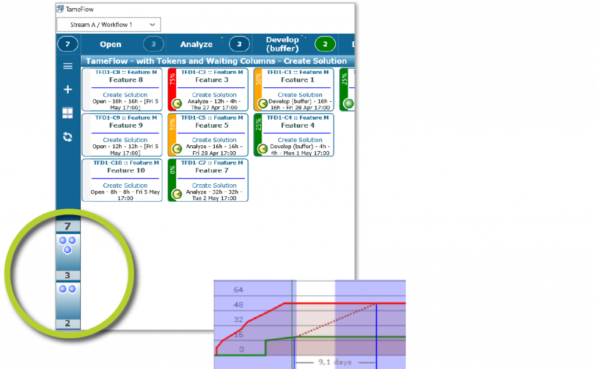Viewport: 596px width, 369px height.
Task: Click 'Mon 1 May 17:00' due date on Feature 4
Action: pos(305,153)
